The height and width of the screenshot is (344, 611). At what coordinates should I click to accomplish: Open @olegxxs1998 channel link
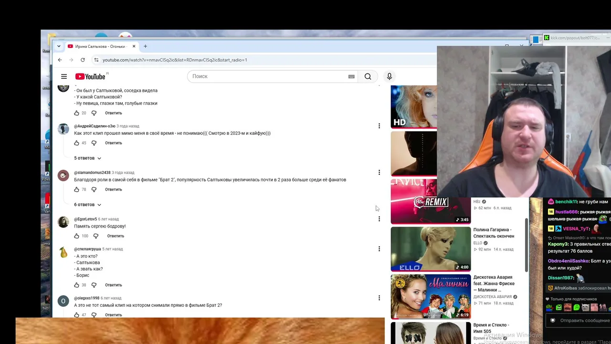[x=87, y=298]
